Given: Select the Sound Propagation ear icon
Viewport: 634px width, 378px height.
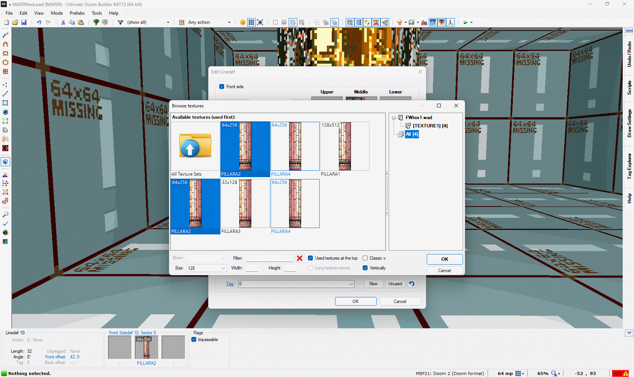Looking at the screenshot, I should [5, 139].
